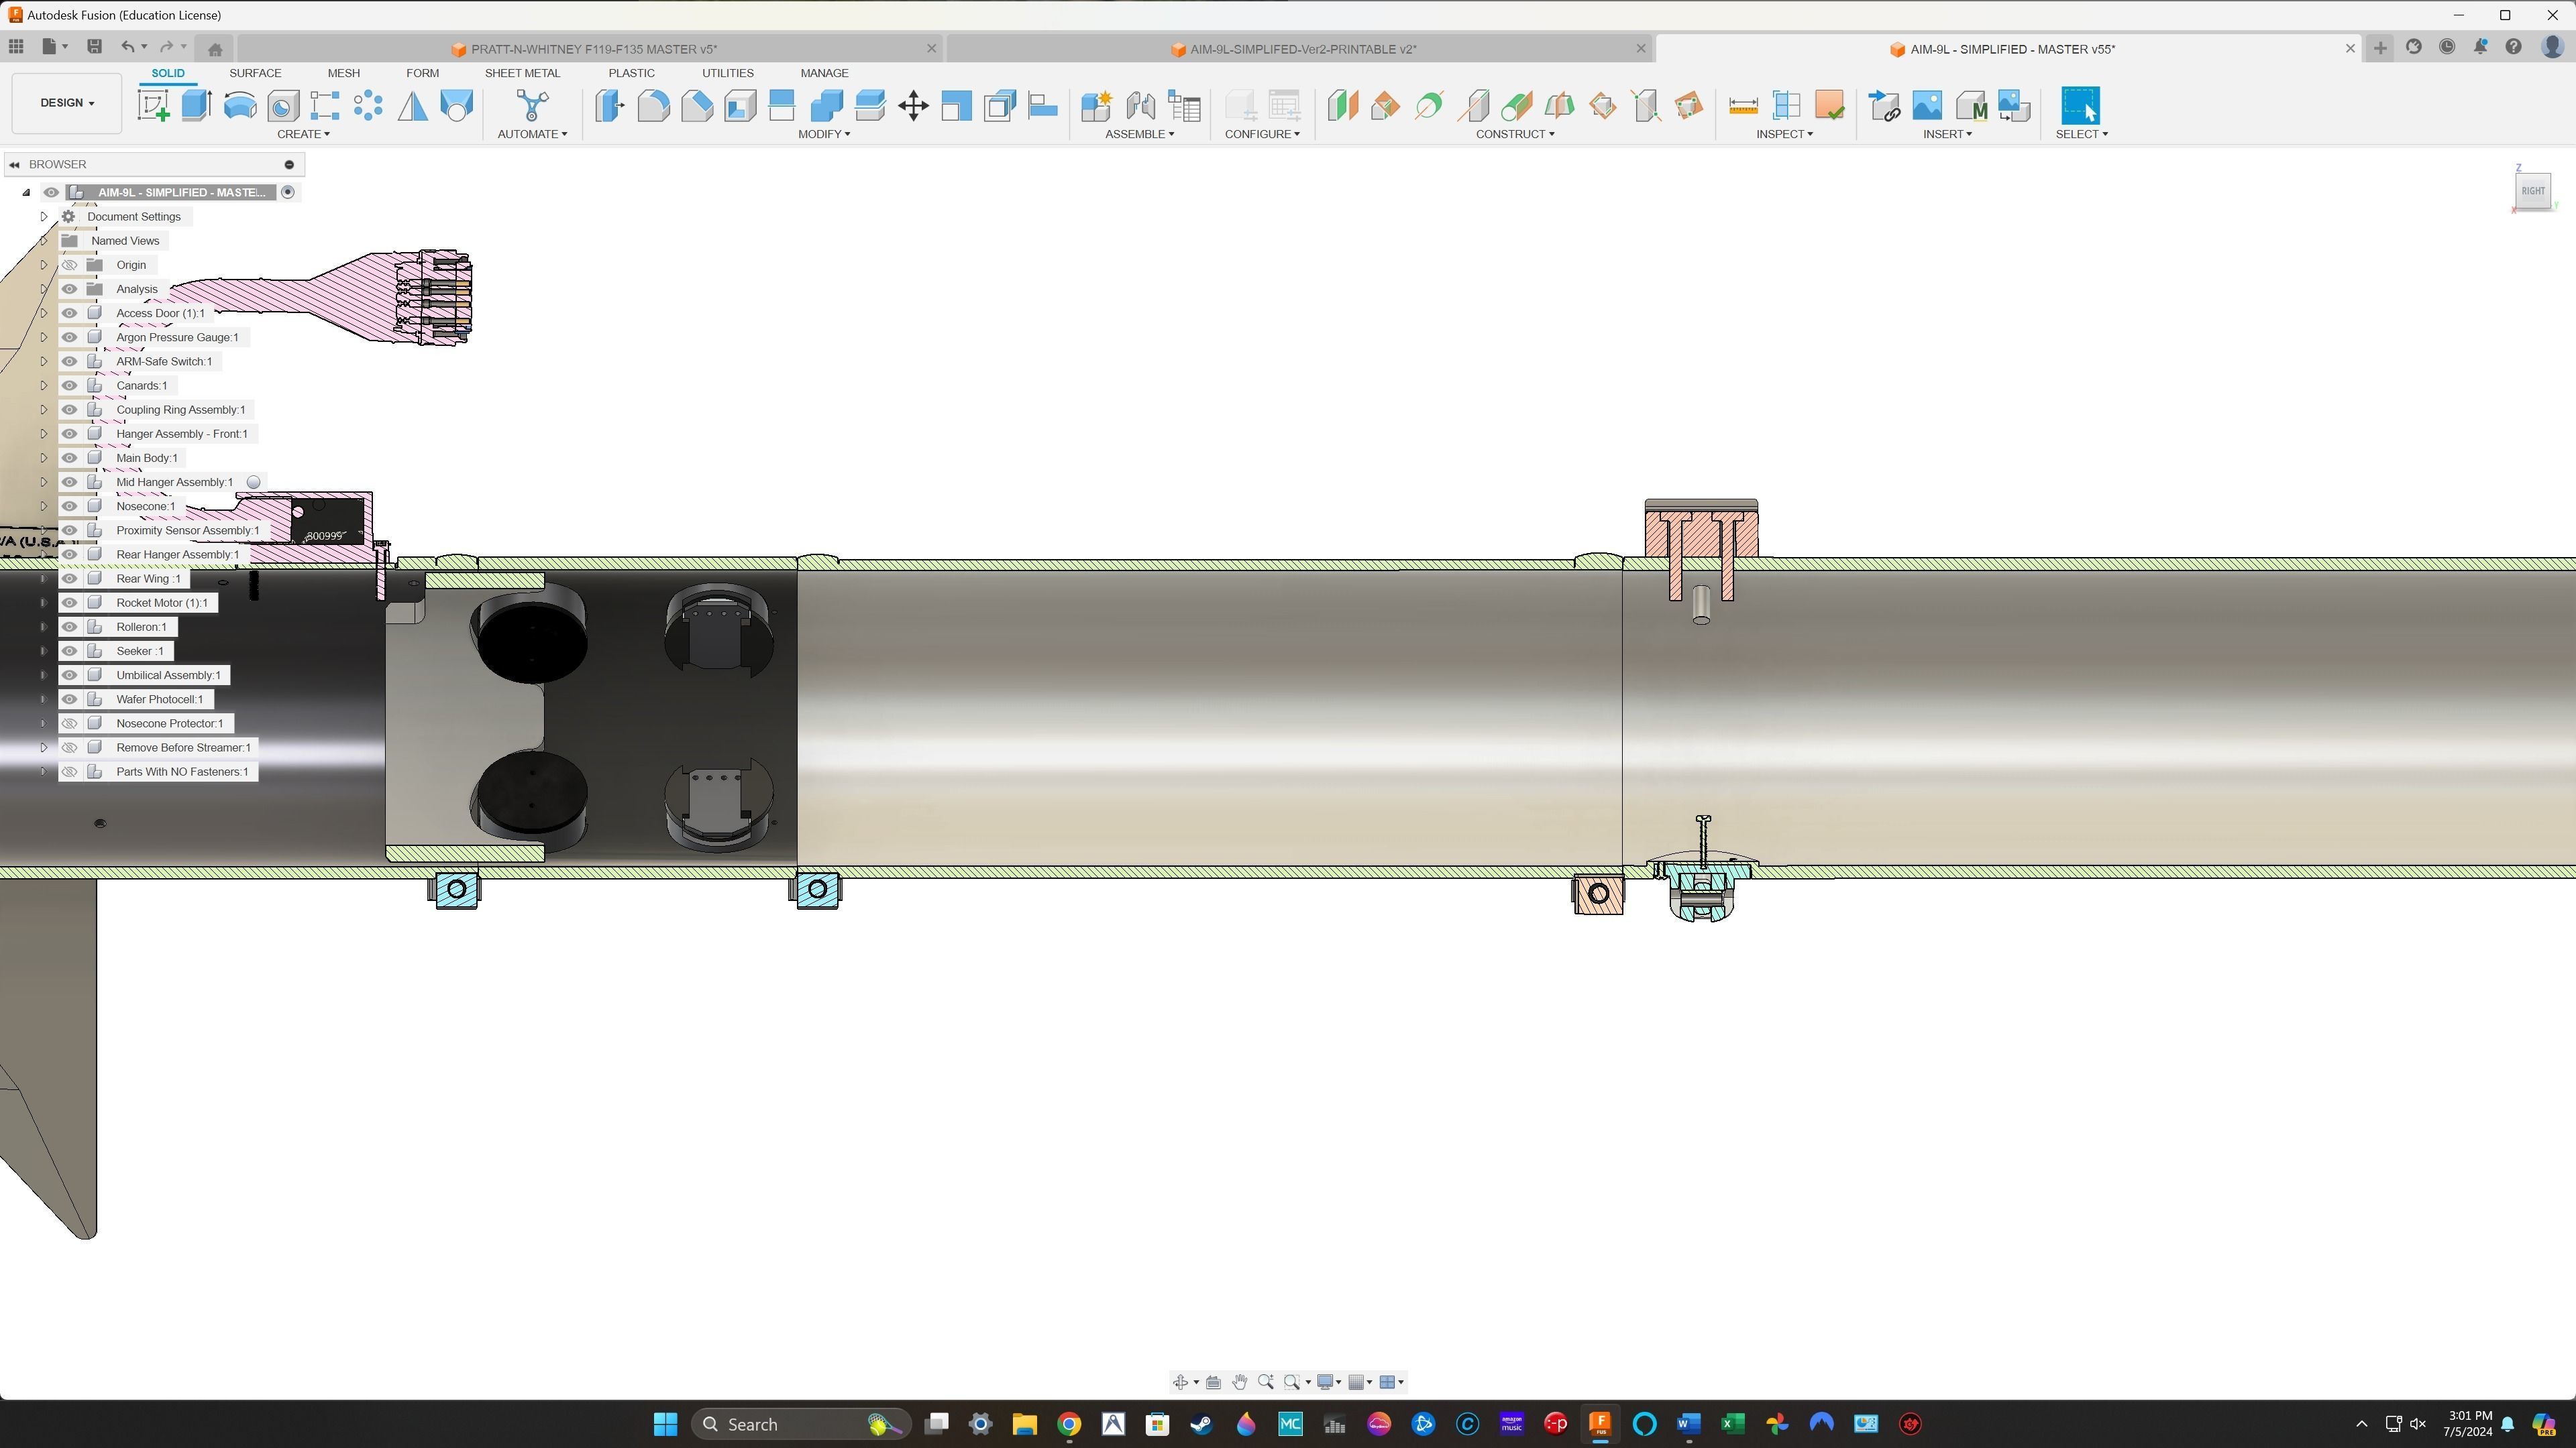Image resolution: width=2576 pixels, height=1448 pixels.
Task: Select the Seeker :1 browser item
Action: [139, 650]
